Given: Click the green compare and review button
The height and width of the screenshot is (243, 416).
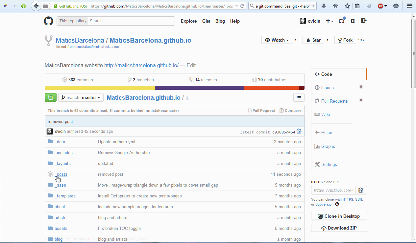Looking at the screenshot, I should (51, 97).
